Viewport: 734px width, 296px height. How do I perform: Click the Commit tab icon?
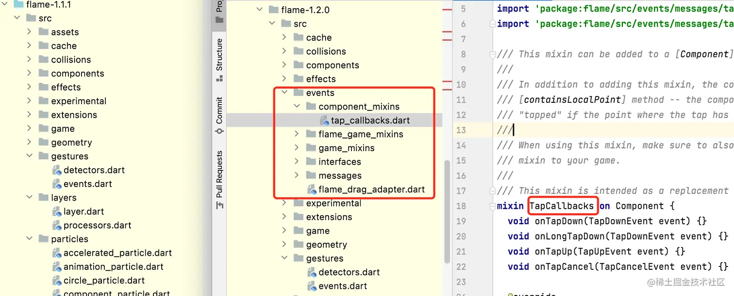click(x=219, y=131)
